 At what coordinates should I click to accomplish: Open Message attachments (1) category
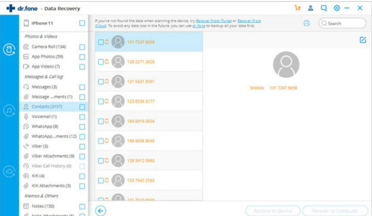[52, 97]
